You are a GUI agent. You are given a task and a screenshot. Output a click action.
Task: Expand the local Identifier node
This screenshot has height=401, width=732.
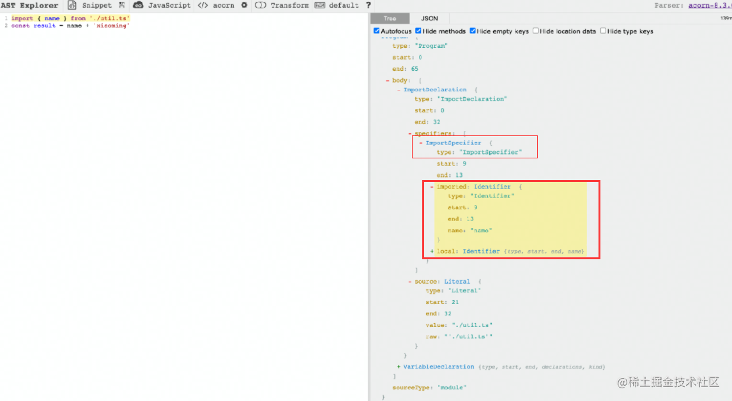pyautogui.click(x=432, y=251)
